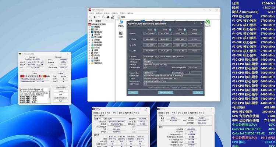Click Close button in benchmark dialog
Screen dimensions: 276x147
198,93
